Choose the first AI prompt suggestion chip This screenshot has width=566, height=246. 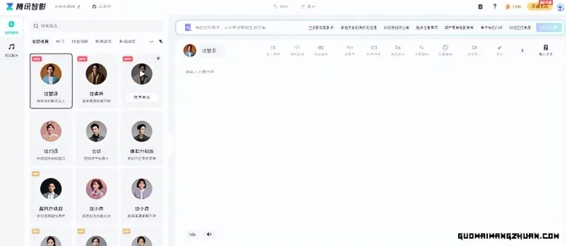point(321,28)
